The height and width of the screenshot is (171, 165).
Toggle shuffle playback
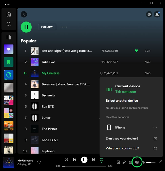pyautogui.click(x=67, y=160)
